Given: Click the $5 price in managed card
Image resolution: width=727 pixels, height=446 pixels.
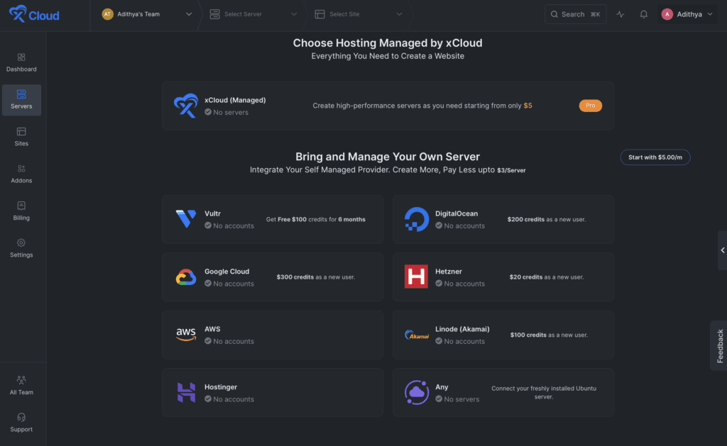Looking at the screenshot, I should coord(528,106).
